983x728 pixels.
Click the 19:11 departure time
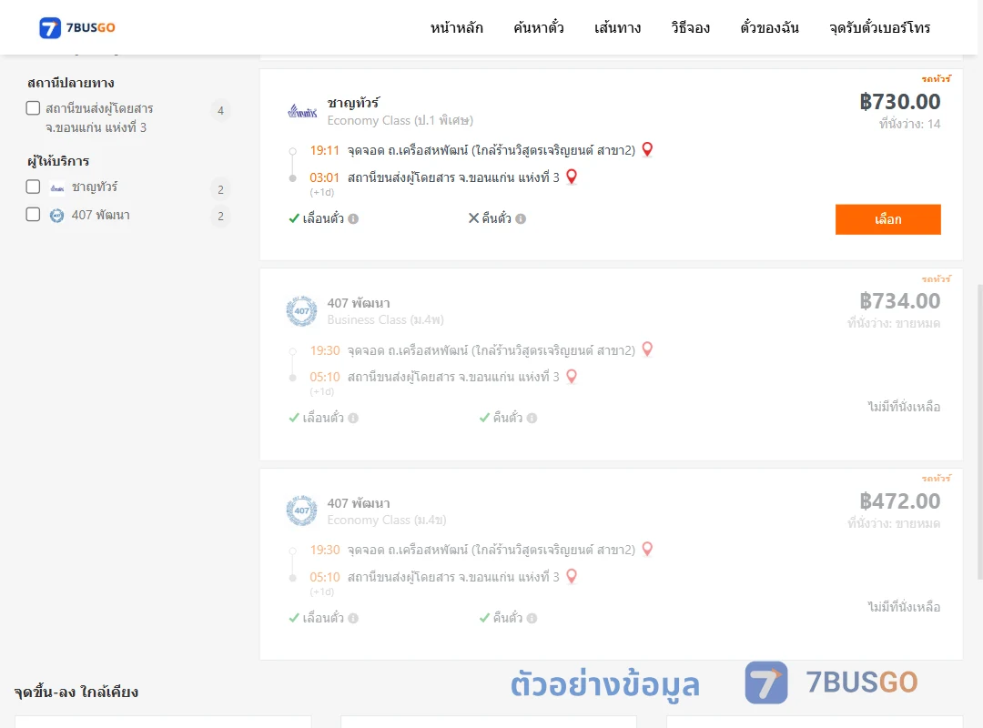click(324, 150)
